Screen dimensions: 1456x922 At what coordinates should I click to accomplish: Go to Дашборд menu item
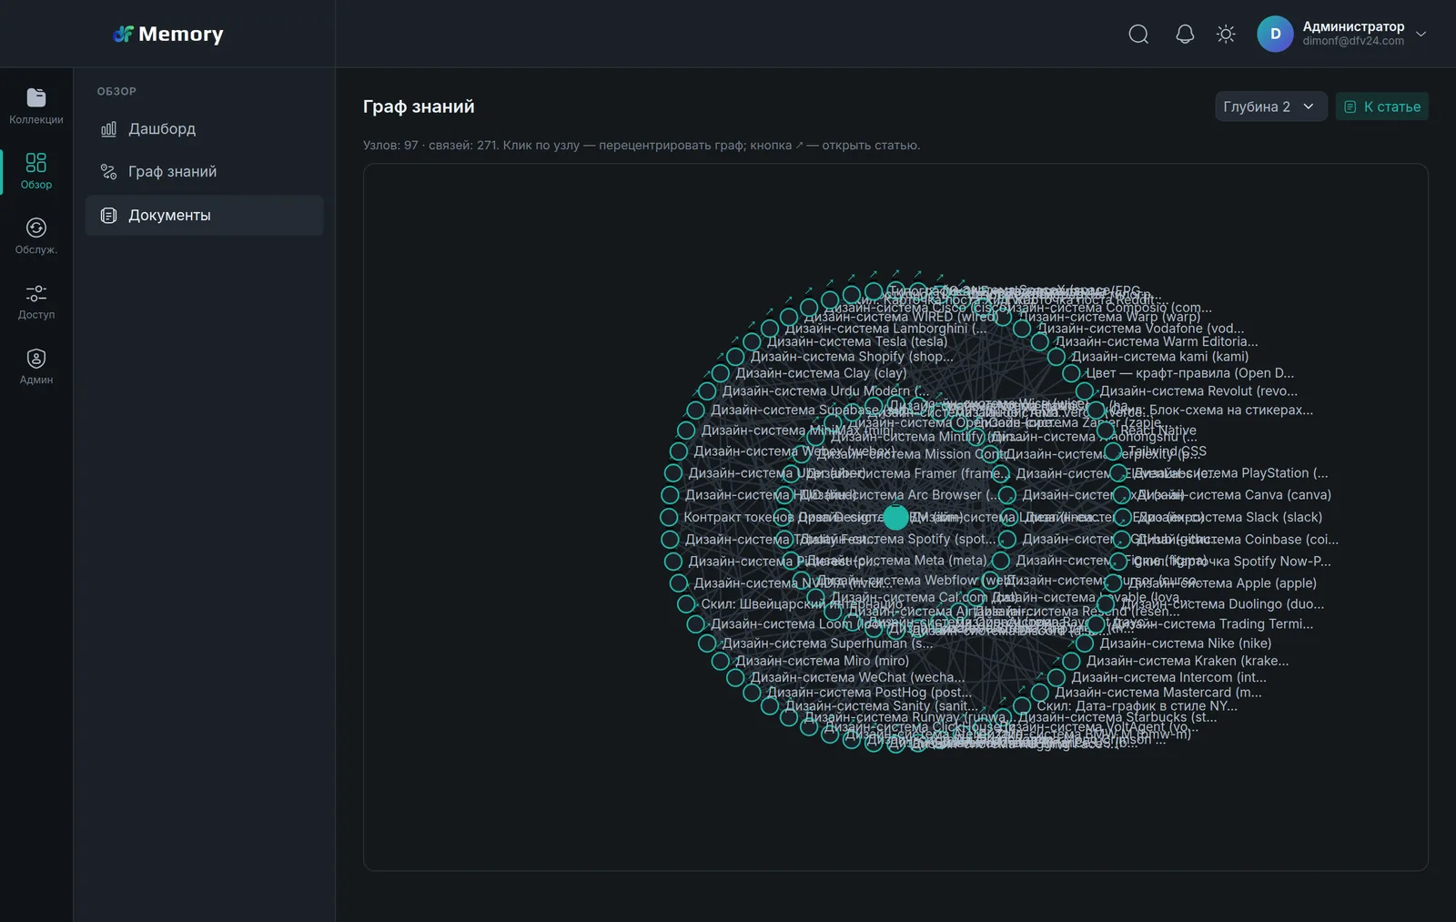click(205, 129)
